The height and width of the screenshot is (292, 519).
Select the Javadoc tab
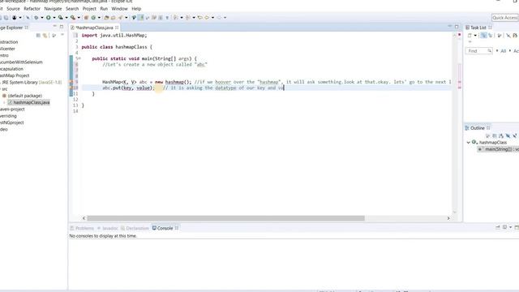tap(108, 228)
